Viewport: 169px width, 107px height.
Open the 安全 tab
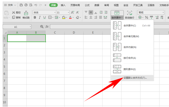coord(126,5)
